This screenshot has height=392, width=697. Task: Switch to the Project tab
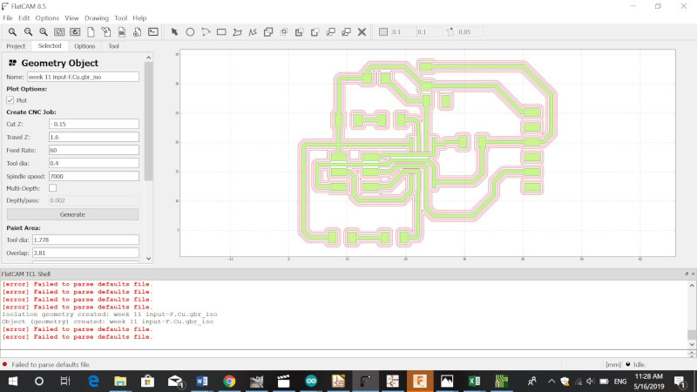pyautogui.click(x=16, y=46)
